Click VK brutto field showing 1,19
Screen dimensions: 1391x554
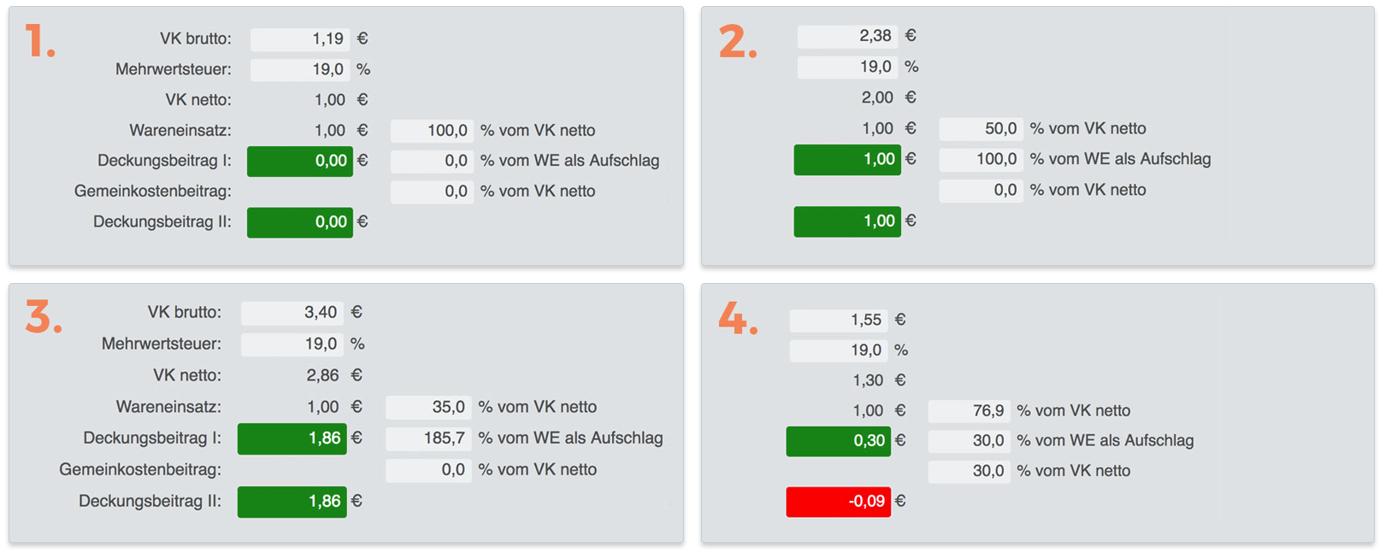[x=300, y=38]
